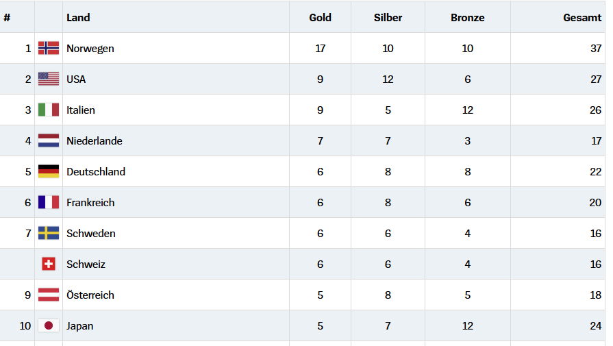This screenshot has width=613, height=346.
Task: Click the Italy flag icon
Action: tap(49, 110)
